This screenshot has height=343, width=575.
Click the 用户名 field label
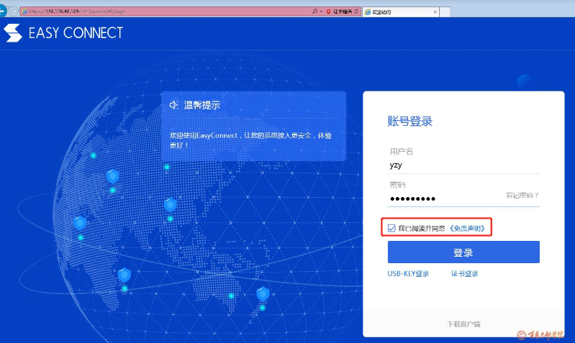401,151
